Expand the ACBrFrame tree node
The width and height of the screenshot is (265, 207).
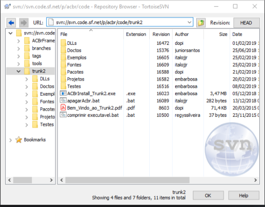(x=18, y=41)
